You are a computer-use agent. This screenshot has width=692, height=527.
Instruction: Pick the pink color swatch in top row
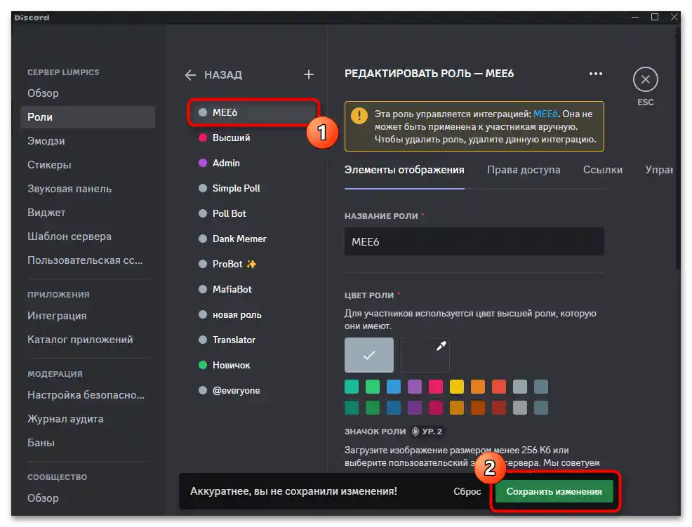(436, 387)
